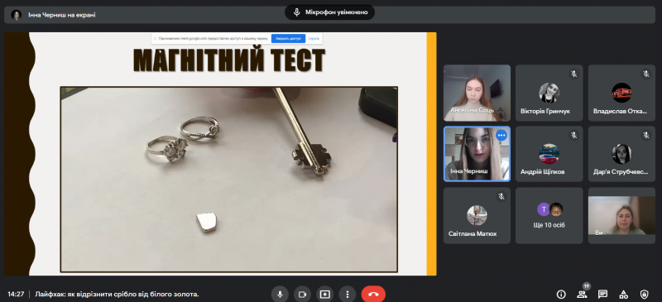Open the activities shapes icon
This screenshot has width=662, height=302.
click(623, 294)
